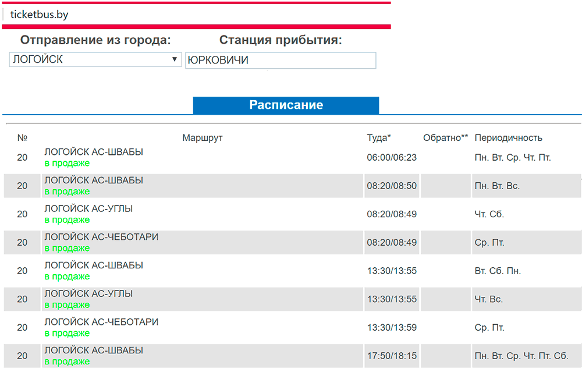
Task: Click the ticketbus.by site address text
Action: (39, 15)
